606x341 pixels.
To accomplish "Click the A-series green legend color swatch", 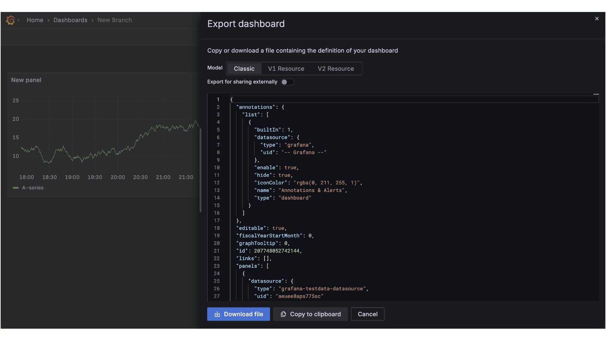I will [x=15, y=188].
